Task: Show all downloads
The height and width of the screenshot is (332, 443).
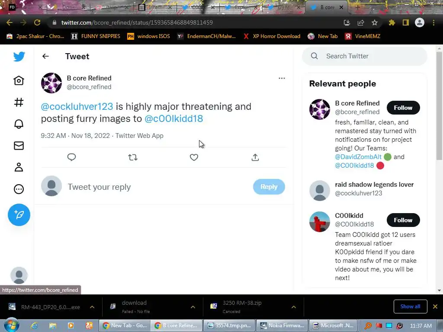Action: pos(410,306)
